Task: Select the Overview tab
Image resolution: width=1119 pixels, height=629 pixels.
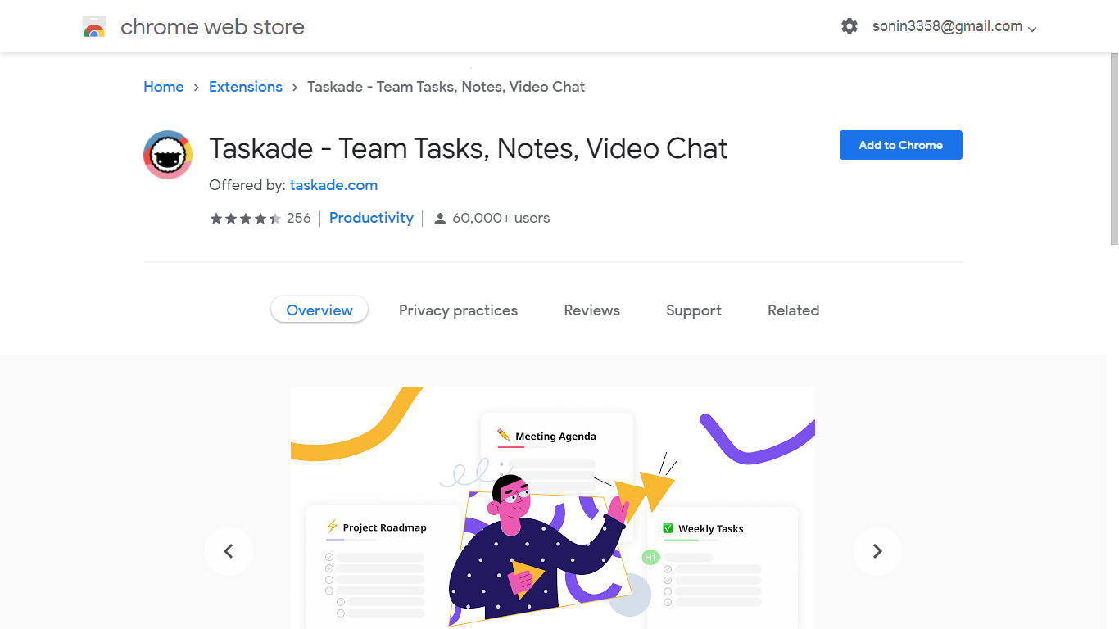Action: coord(319,310)
